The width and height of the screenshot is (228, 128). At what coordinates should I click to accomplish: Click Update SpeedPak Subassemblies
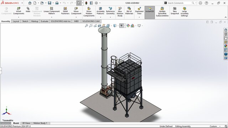[162, 12]
